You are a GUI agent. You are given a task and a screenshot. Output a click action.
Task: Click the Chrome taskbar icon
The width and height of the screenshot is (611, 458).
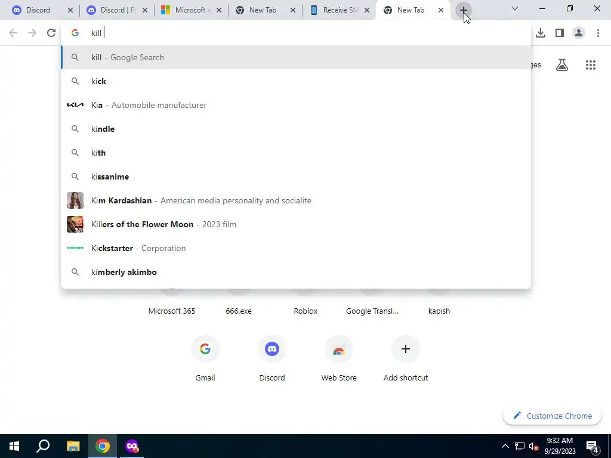click(103, 446)
